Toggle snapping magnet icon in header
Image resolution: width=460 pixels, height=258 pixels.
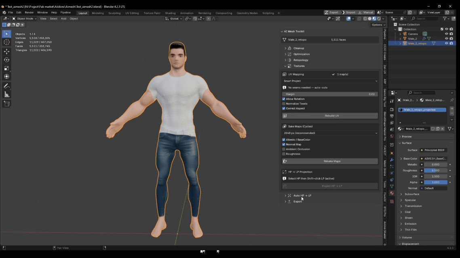pos(195,19)
